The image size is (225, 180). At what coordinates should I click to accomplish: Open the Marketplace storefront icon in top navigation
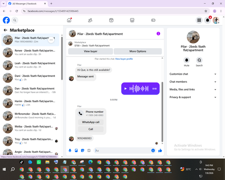point(132,20)
